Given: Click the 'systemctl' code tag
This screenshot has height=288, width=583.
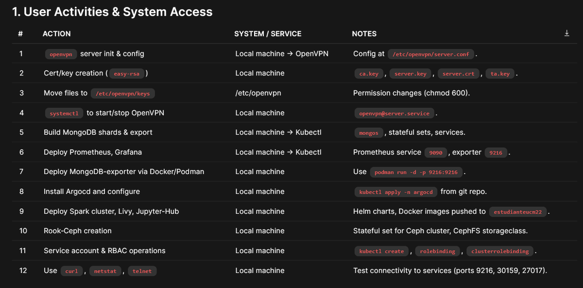Looking at the screenshot, I should pyautogui.click(x=64, y=113).
